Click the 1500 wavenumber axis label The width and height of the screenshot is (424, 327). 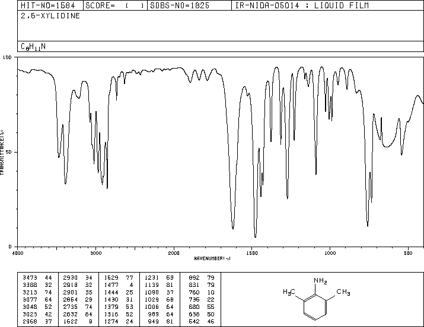point(252,253)
